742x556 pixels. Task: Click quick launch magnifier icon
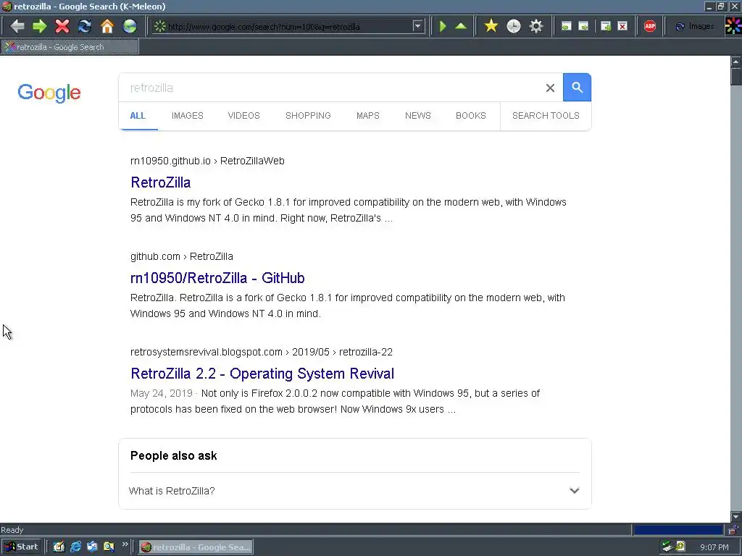tap(109, 547)
